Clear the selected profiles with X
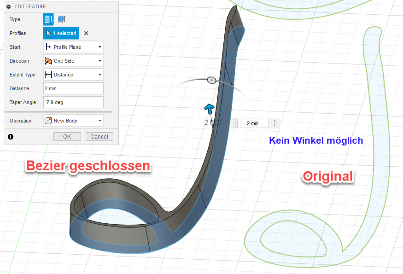 (x=86, y=33)
